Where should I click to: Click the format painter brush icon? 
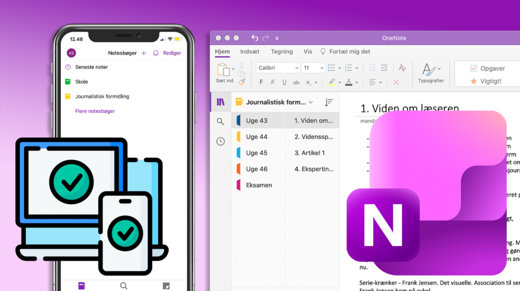tap(241, 82)
